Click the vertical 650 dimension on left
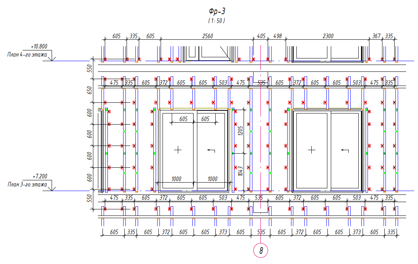Screen dimensions: 418x264 [x=89, y=90]
